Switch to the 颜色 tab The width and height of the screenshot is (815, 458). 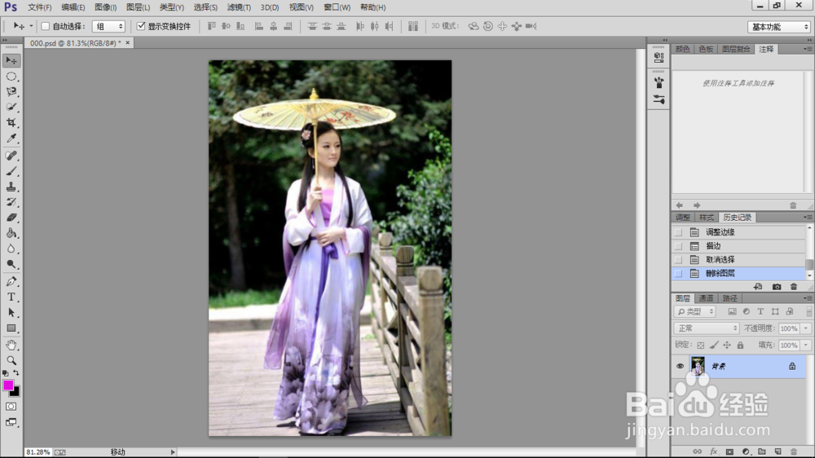point(682,49)
